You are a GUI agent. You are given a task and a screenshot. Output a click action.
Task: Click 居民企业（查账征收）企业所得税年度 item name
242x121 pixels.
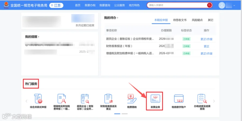click(130, 39)
